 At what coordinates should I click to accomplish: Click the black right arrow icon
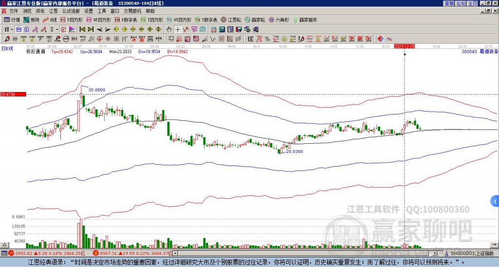point(108,29)
